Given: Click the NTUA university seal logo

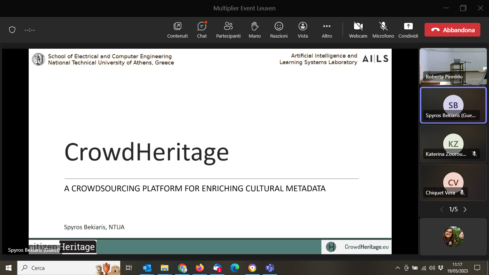Looking at the screenshot, I should (x=38, y=59).
